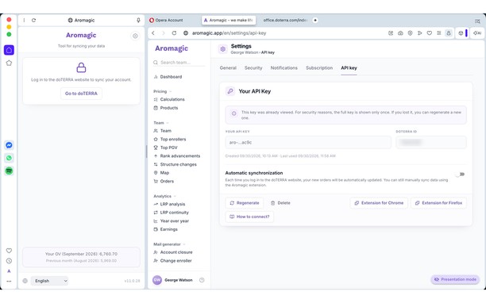This screenshot has width=486, height=303.
Task: Collapse the Analytics section
Action: coord(164,196)
